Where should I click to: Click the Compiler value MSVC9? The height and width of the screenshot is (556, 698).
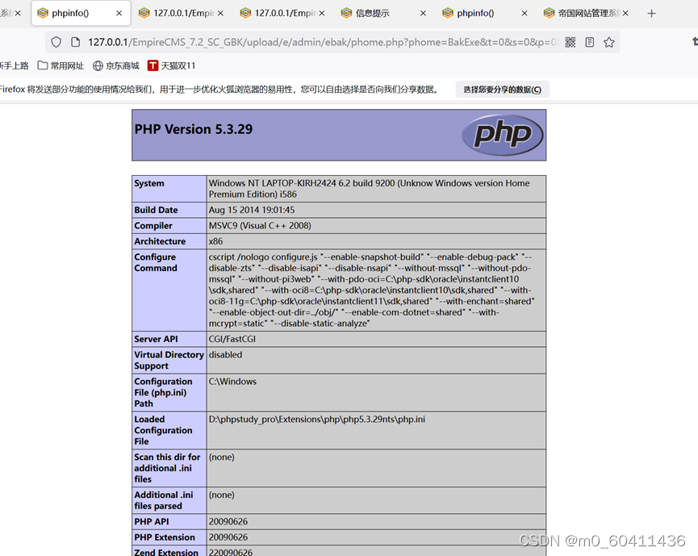(260, 226)
